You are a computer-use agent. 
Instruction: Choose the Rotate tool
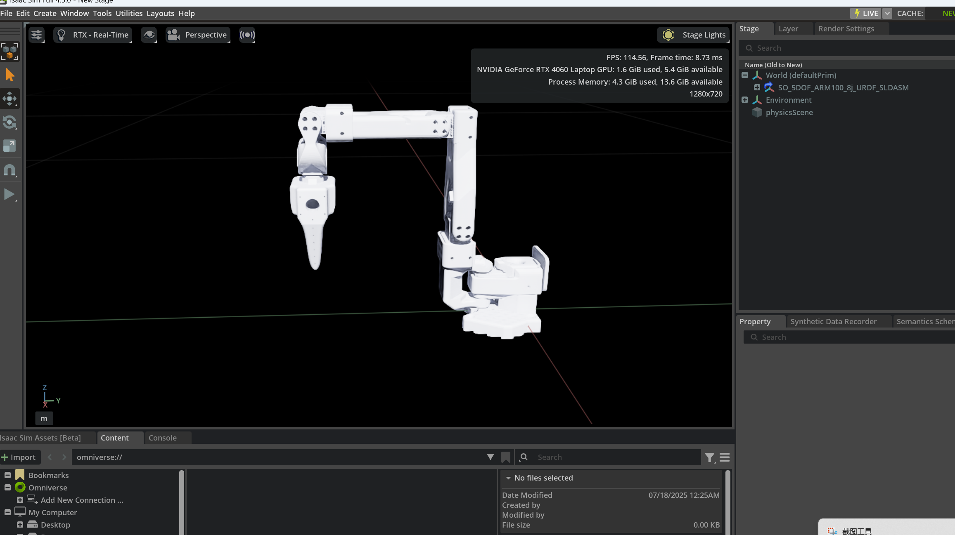coord(10,122)
